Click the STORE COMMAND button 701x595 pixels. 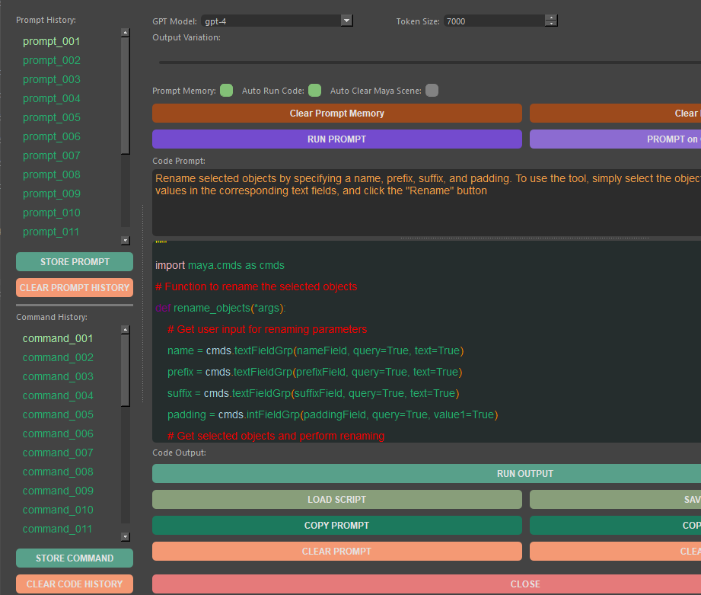click(75, 558)
